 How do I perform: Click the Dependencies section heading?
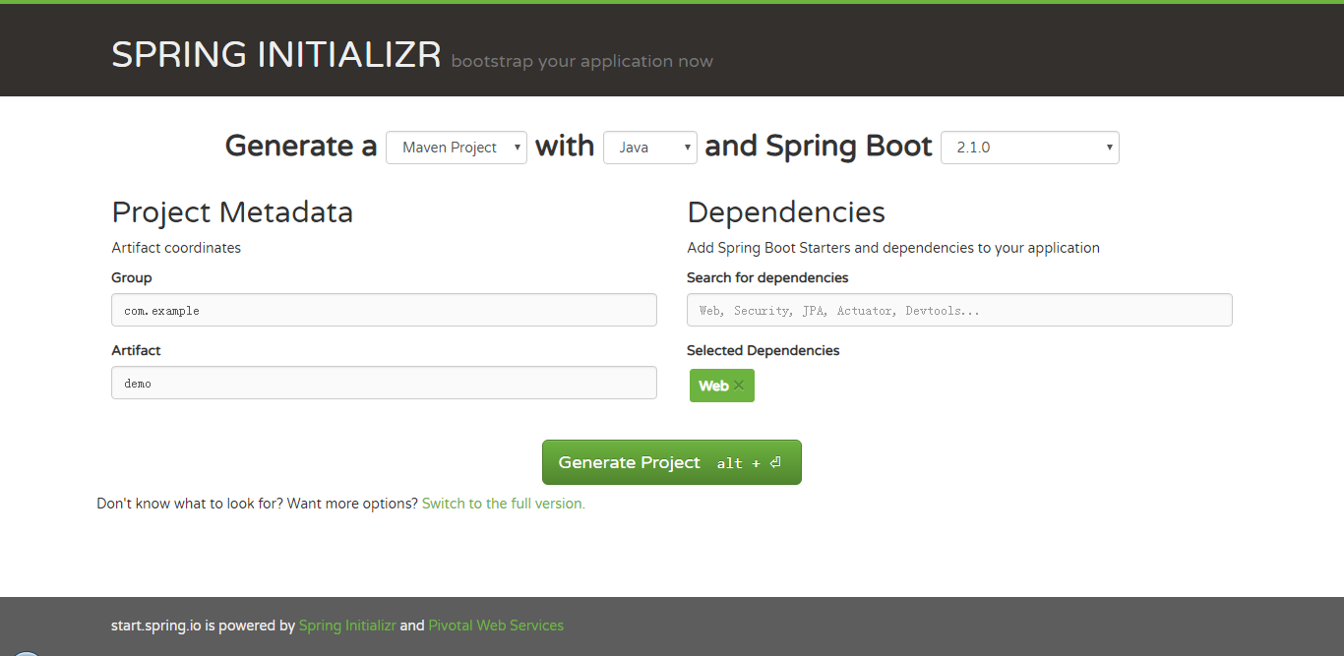pyautogui.click(x=786, y=212)
